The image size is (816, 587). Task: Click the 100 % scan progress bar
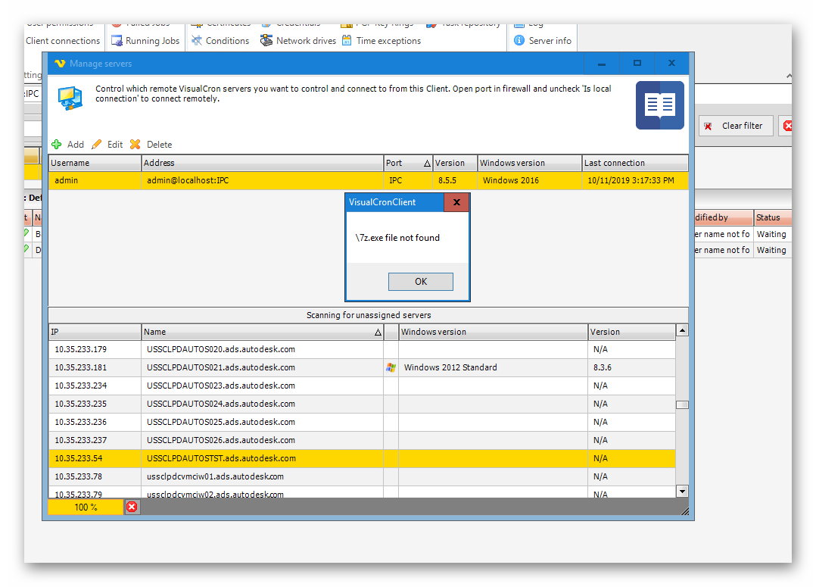pyautogui.click(x=86, y=507)
